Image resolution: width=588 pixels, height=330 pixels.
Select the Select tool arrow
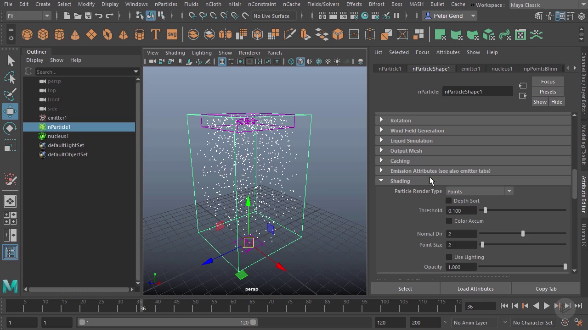point(10,60)
